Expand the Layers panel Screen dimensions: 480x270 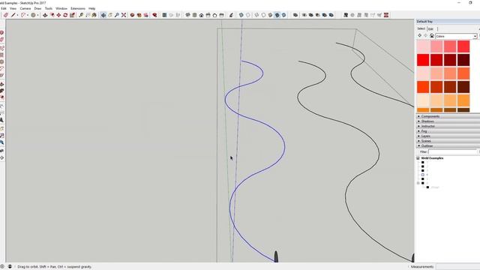point(448,136)
